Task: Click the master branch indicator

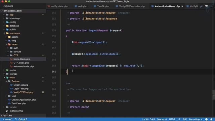Action: pyautogui.click(x=7, y=119)
